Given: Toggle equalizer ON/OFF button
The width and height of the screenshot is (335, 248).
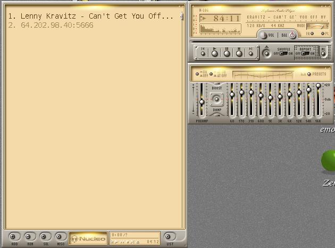Looking at the screenshot, I should [197, 74].
